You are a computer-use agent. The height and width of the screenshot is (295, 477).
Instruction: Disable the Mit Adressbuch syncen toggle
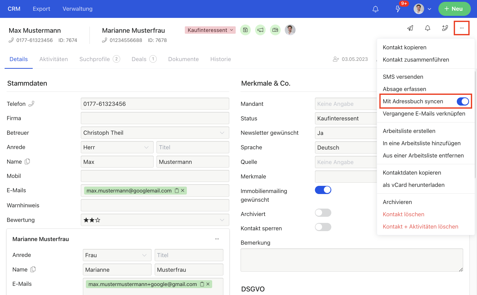tap(463, 101)
